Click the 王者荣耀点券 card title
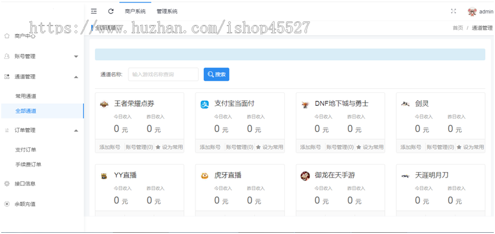495x234 pixels. (x=134, y=103)
